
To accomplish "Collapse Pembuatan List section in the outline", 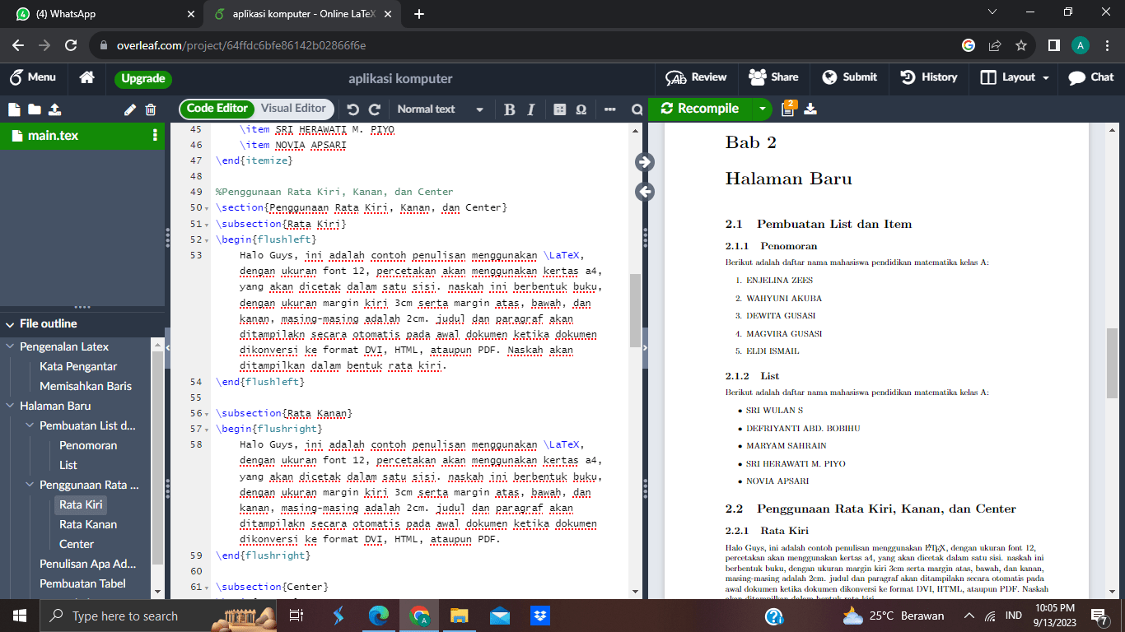I will tap(30, 425).
